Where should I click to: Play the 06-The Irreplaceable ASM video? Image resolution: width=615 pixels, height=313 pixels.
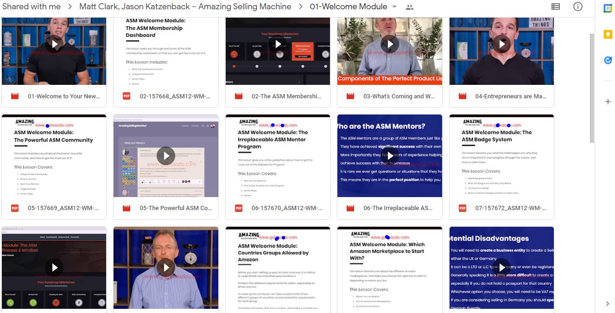coord(390,156)
